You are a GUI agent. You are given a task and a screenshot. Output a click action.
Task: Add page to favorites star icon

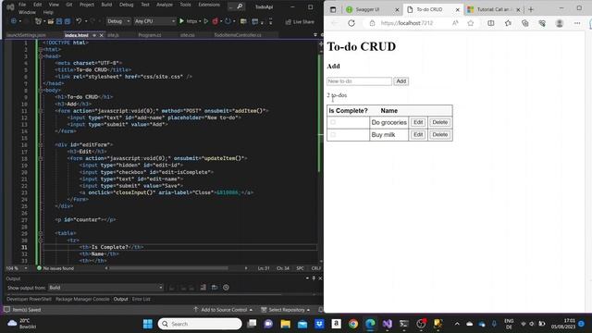point(471,23)
